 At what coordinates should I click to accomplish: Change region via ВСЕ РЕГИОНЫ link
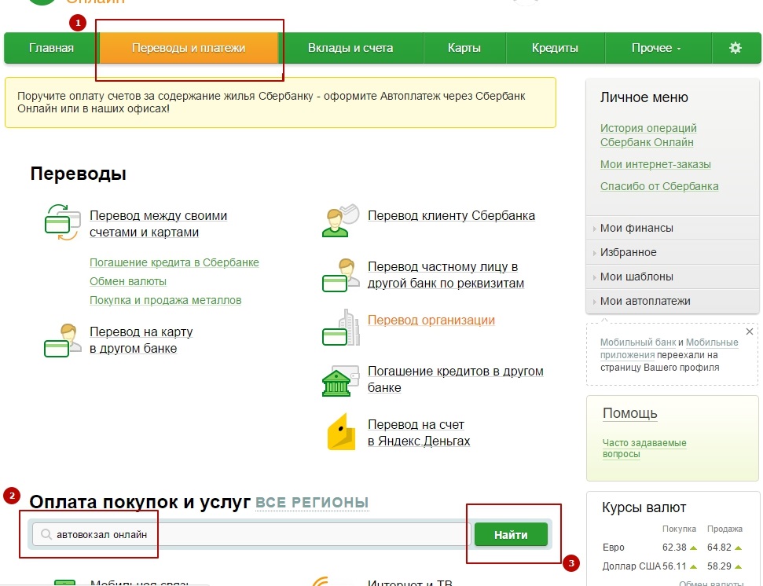click(x=312, y=503)
